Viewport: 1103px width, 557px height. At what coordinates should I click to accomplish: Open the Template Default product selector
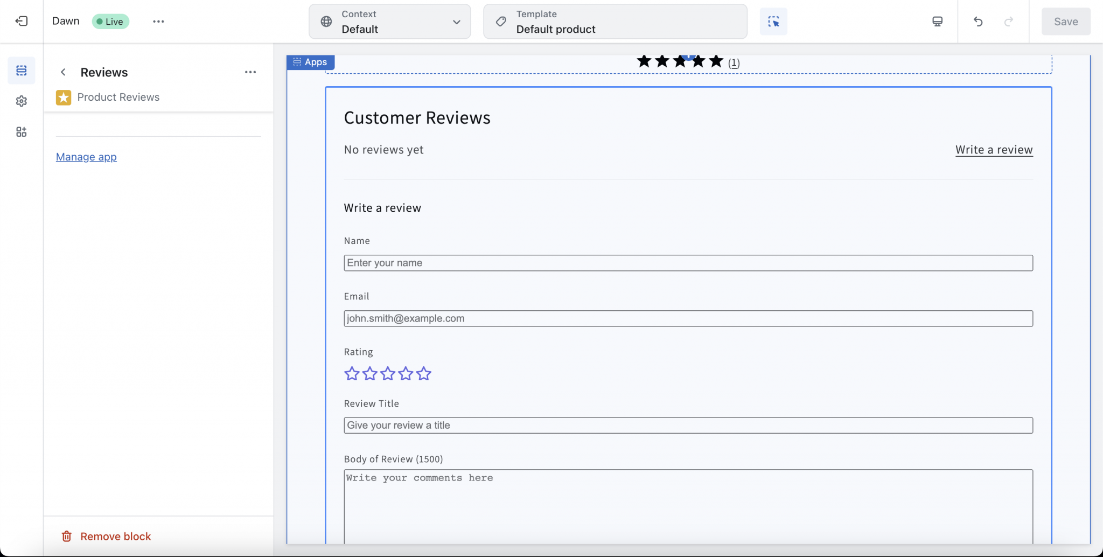coord(615,22)
